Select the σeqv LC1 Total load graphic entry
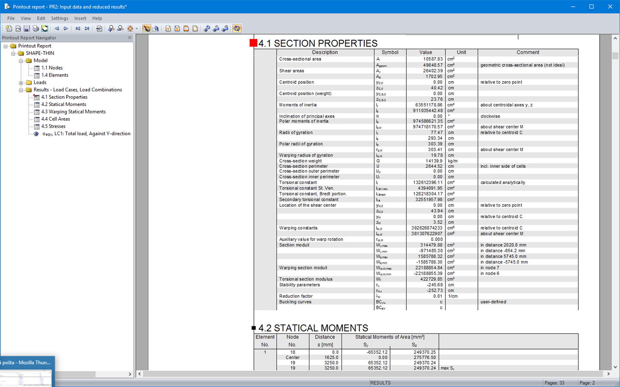The width and height of the screenshot is (620, 387). pyautogui.click(x=86, y=134)
